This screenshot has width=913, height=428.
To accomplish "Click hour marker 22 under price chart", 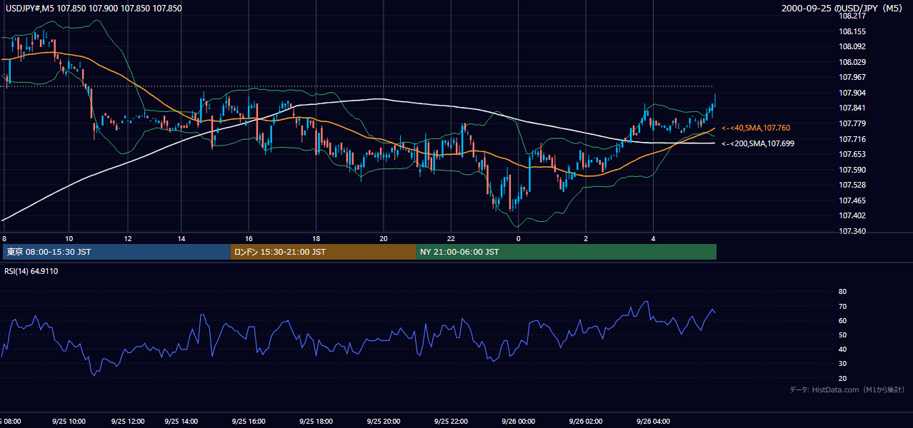I will 451,238.
